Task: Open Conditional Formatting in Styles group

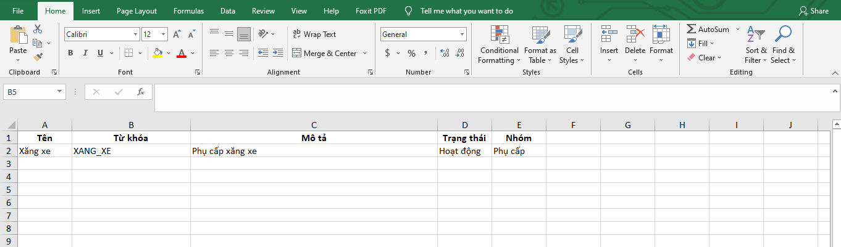Action: click(x=499, y=45)
